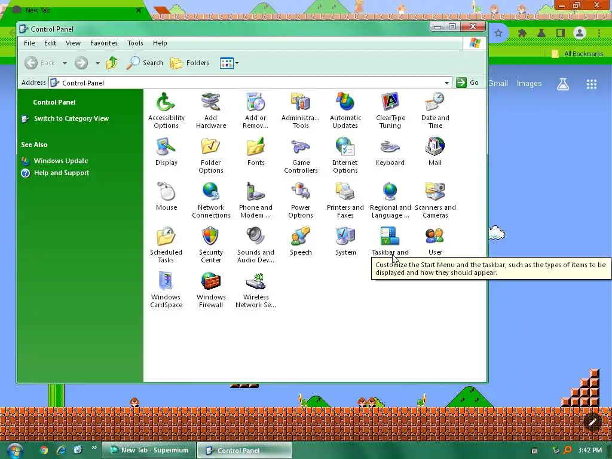
Task: Open the browser profile avatar
Action: pyautogui.click(x=580, y=33)
